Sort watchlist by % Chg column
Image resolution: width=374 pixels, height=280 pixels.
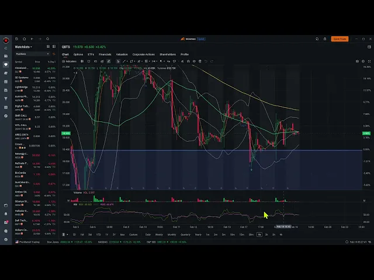pos(52,62)
